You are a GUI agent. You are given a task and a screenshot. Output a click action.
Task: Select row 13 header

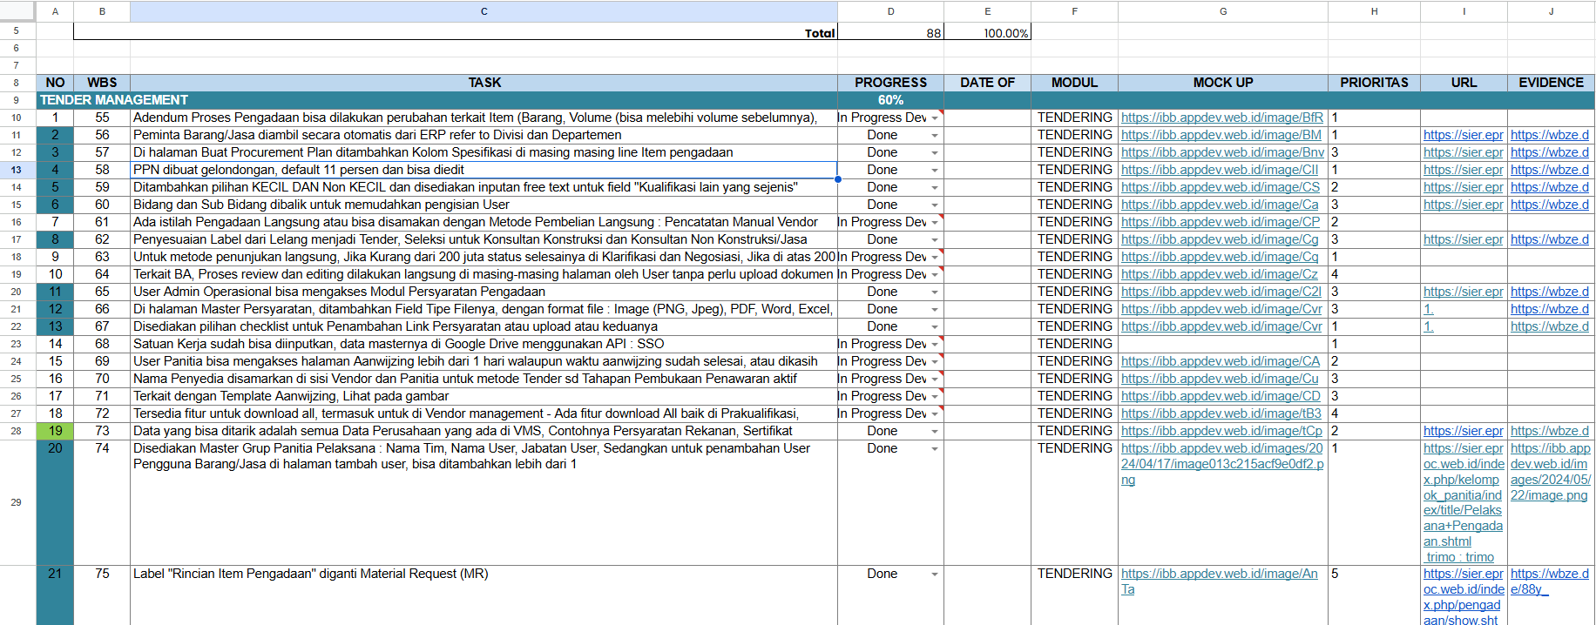click(x=17, y=170)
